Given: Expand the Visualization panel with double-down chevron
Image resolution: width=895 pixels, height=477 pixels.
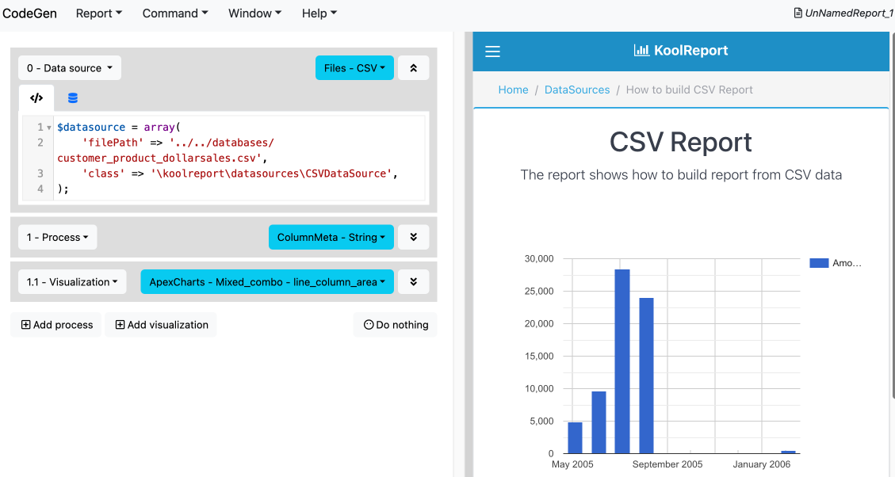Looking at the screenshot, I should coord(413,282).
